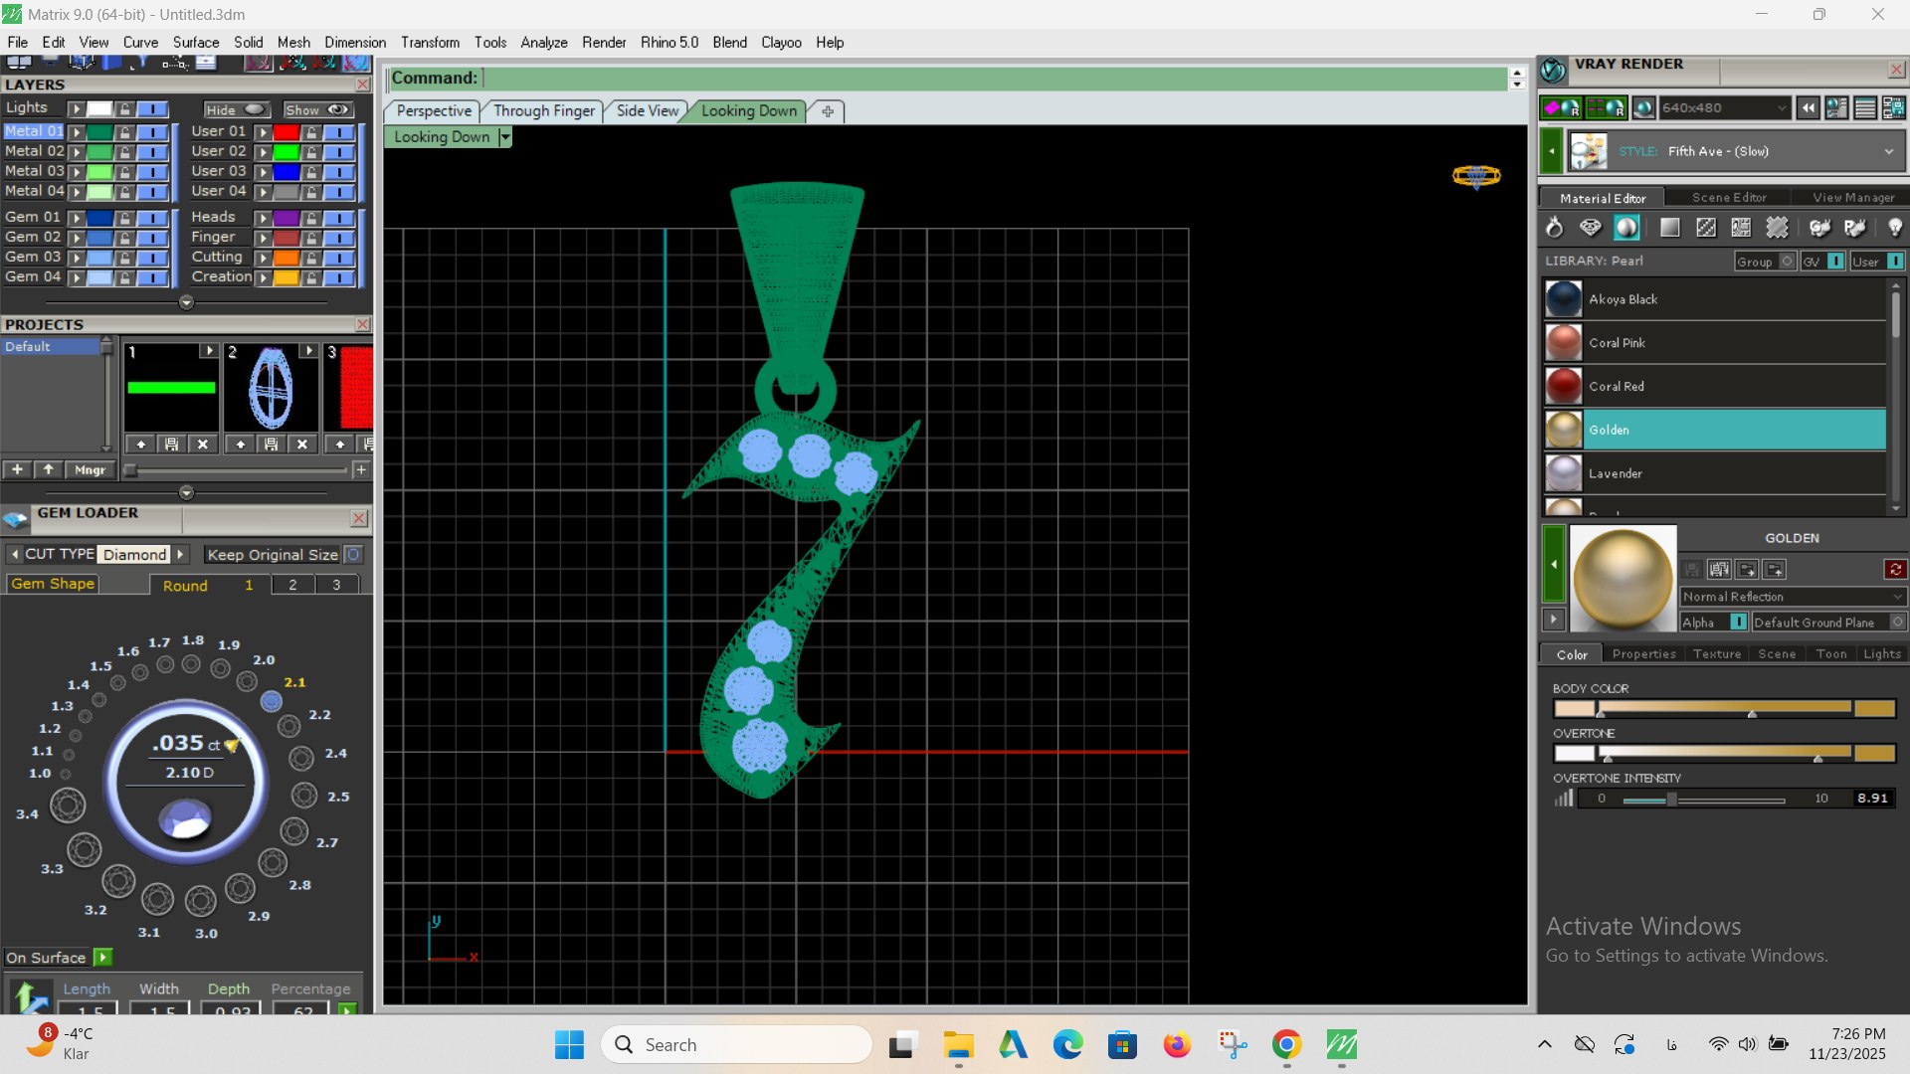The width and height of the screenshot is (1910, 1074).
Task: Toggle Gem 01 layer visibility switch
Action: pyautogui.click(x=151, y=217)
